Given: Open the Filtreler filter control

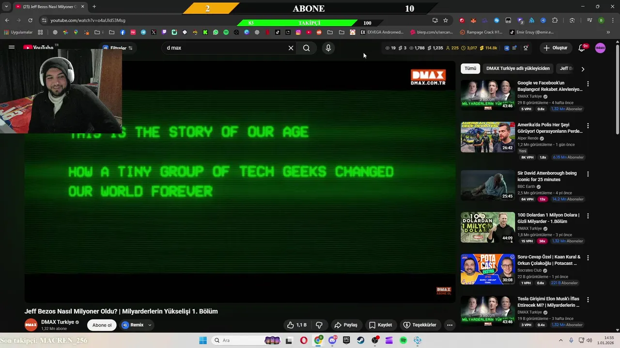Looking at the screenshot, I should [118, 48].
